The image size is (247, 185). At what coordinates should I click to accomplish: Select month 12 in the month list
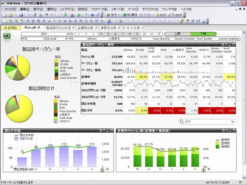(159, 34)
